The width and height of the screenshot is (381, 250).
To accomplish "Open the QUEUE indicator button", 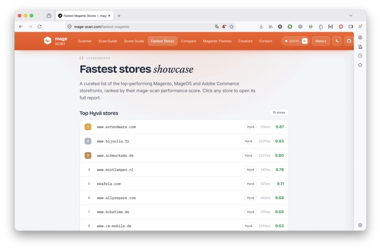I will [x=295, y=41].
